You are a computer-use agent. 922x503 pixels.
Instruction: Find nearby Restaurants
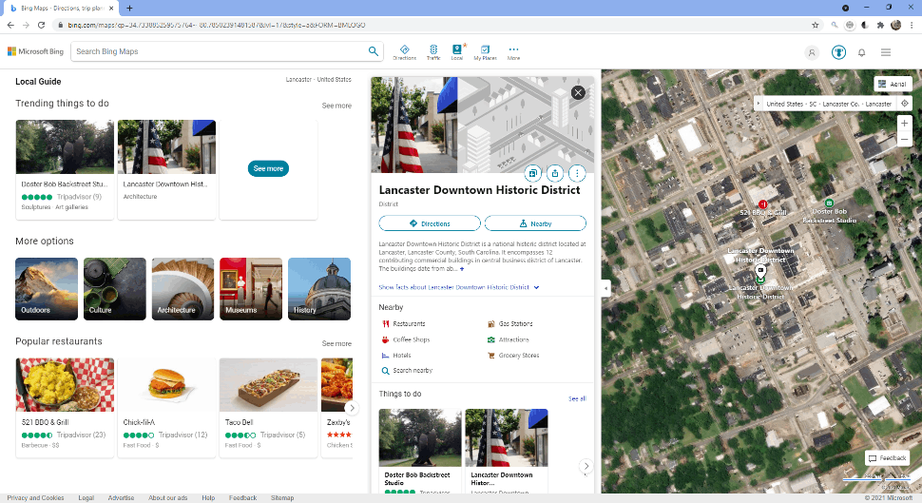403,323
